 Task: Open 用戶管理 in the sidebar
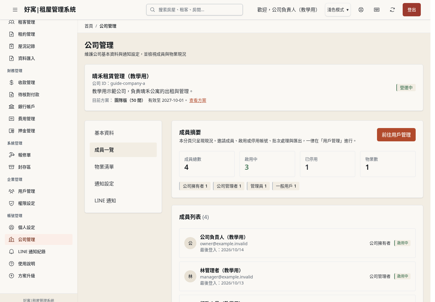tap(39, 191)
